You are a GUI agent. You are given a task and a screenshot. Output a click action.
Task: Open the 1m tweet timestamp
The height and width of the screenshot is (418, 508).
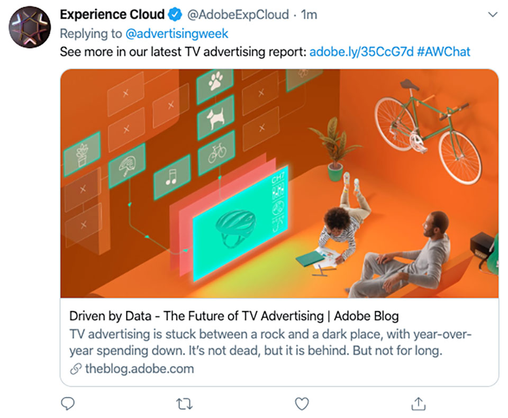coord(309,15)
